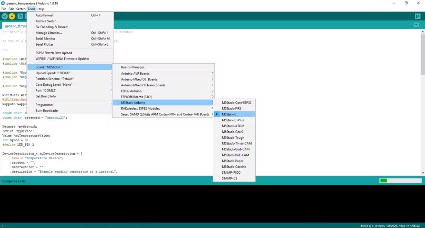Open Serial Monitor magnifier icon

tap(418, 16)
